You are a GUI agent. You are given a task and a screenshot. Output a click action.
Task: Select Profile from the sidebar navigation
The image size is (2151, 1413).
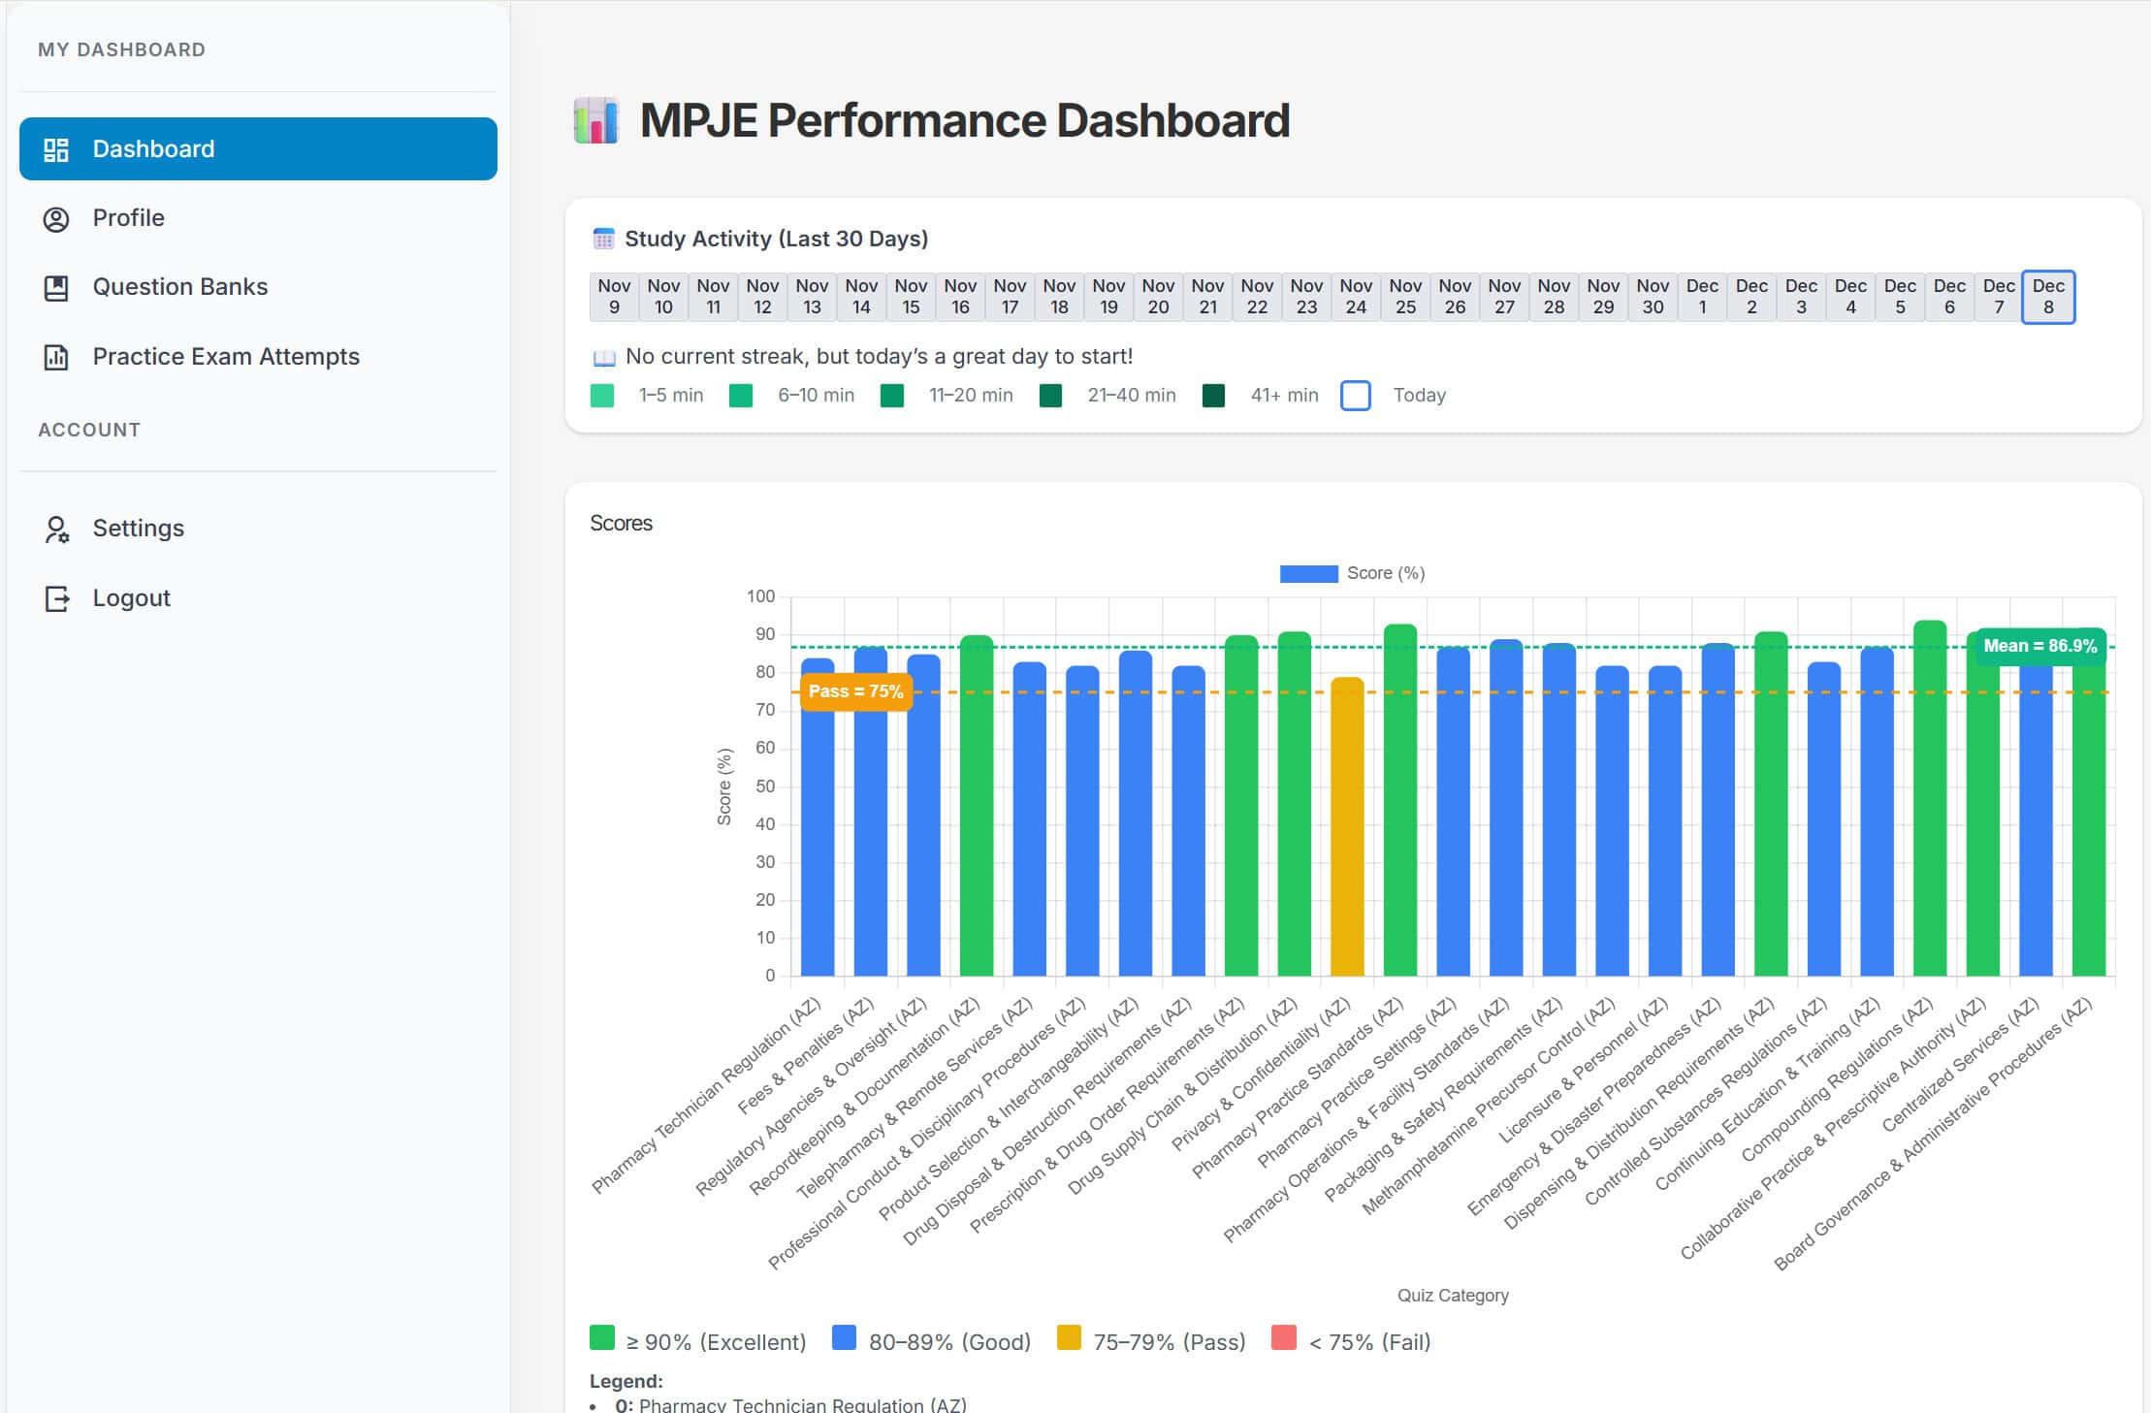127,217
